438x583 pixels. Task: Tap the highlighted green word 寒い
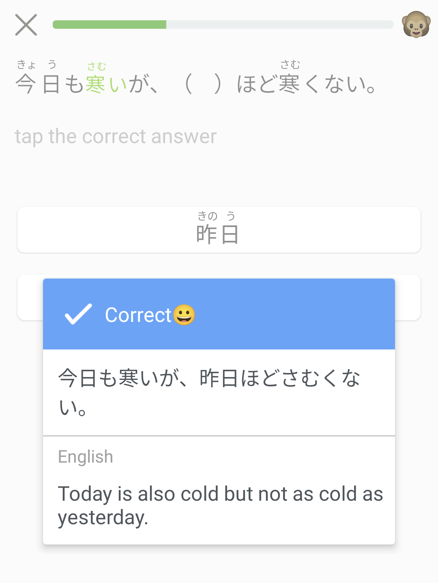click(107, 84)
